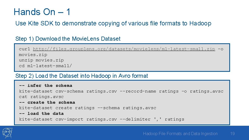Open the grouplens ml-latest-small.zip hyperlink
Image resolution: width=249 pixels, height=140 pixels.
(124, 49)
